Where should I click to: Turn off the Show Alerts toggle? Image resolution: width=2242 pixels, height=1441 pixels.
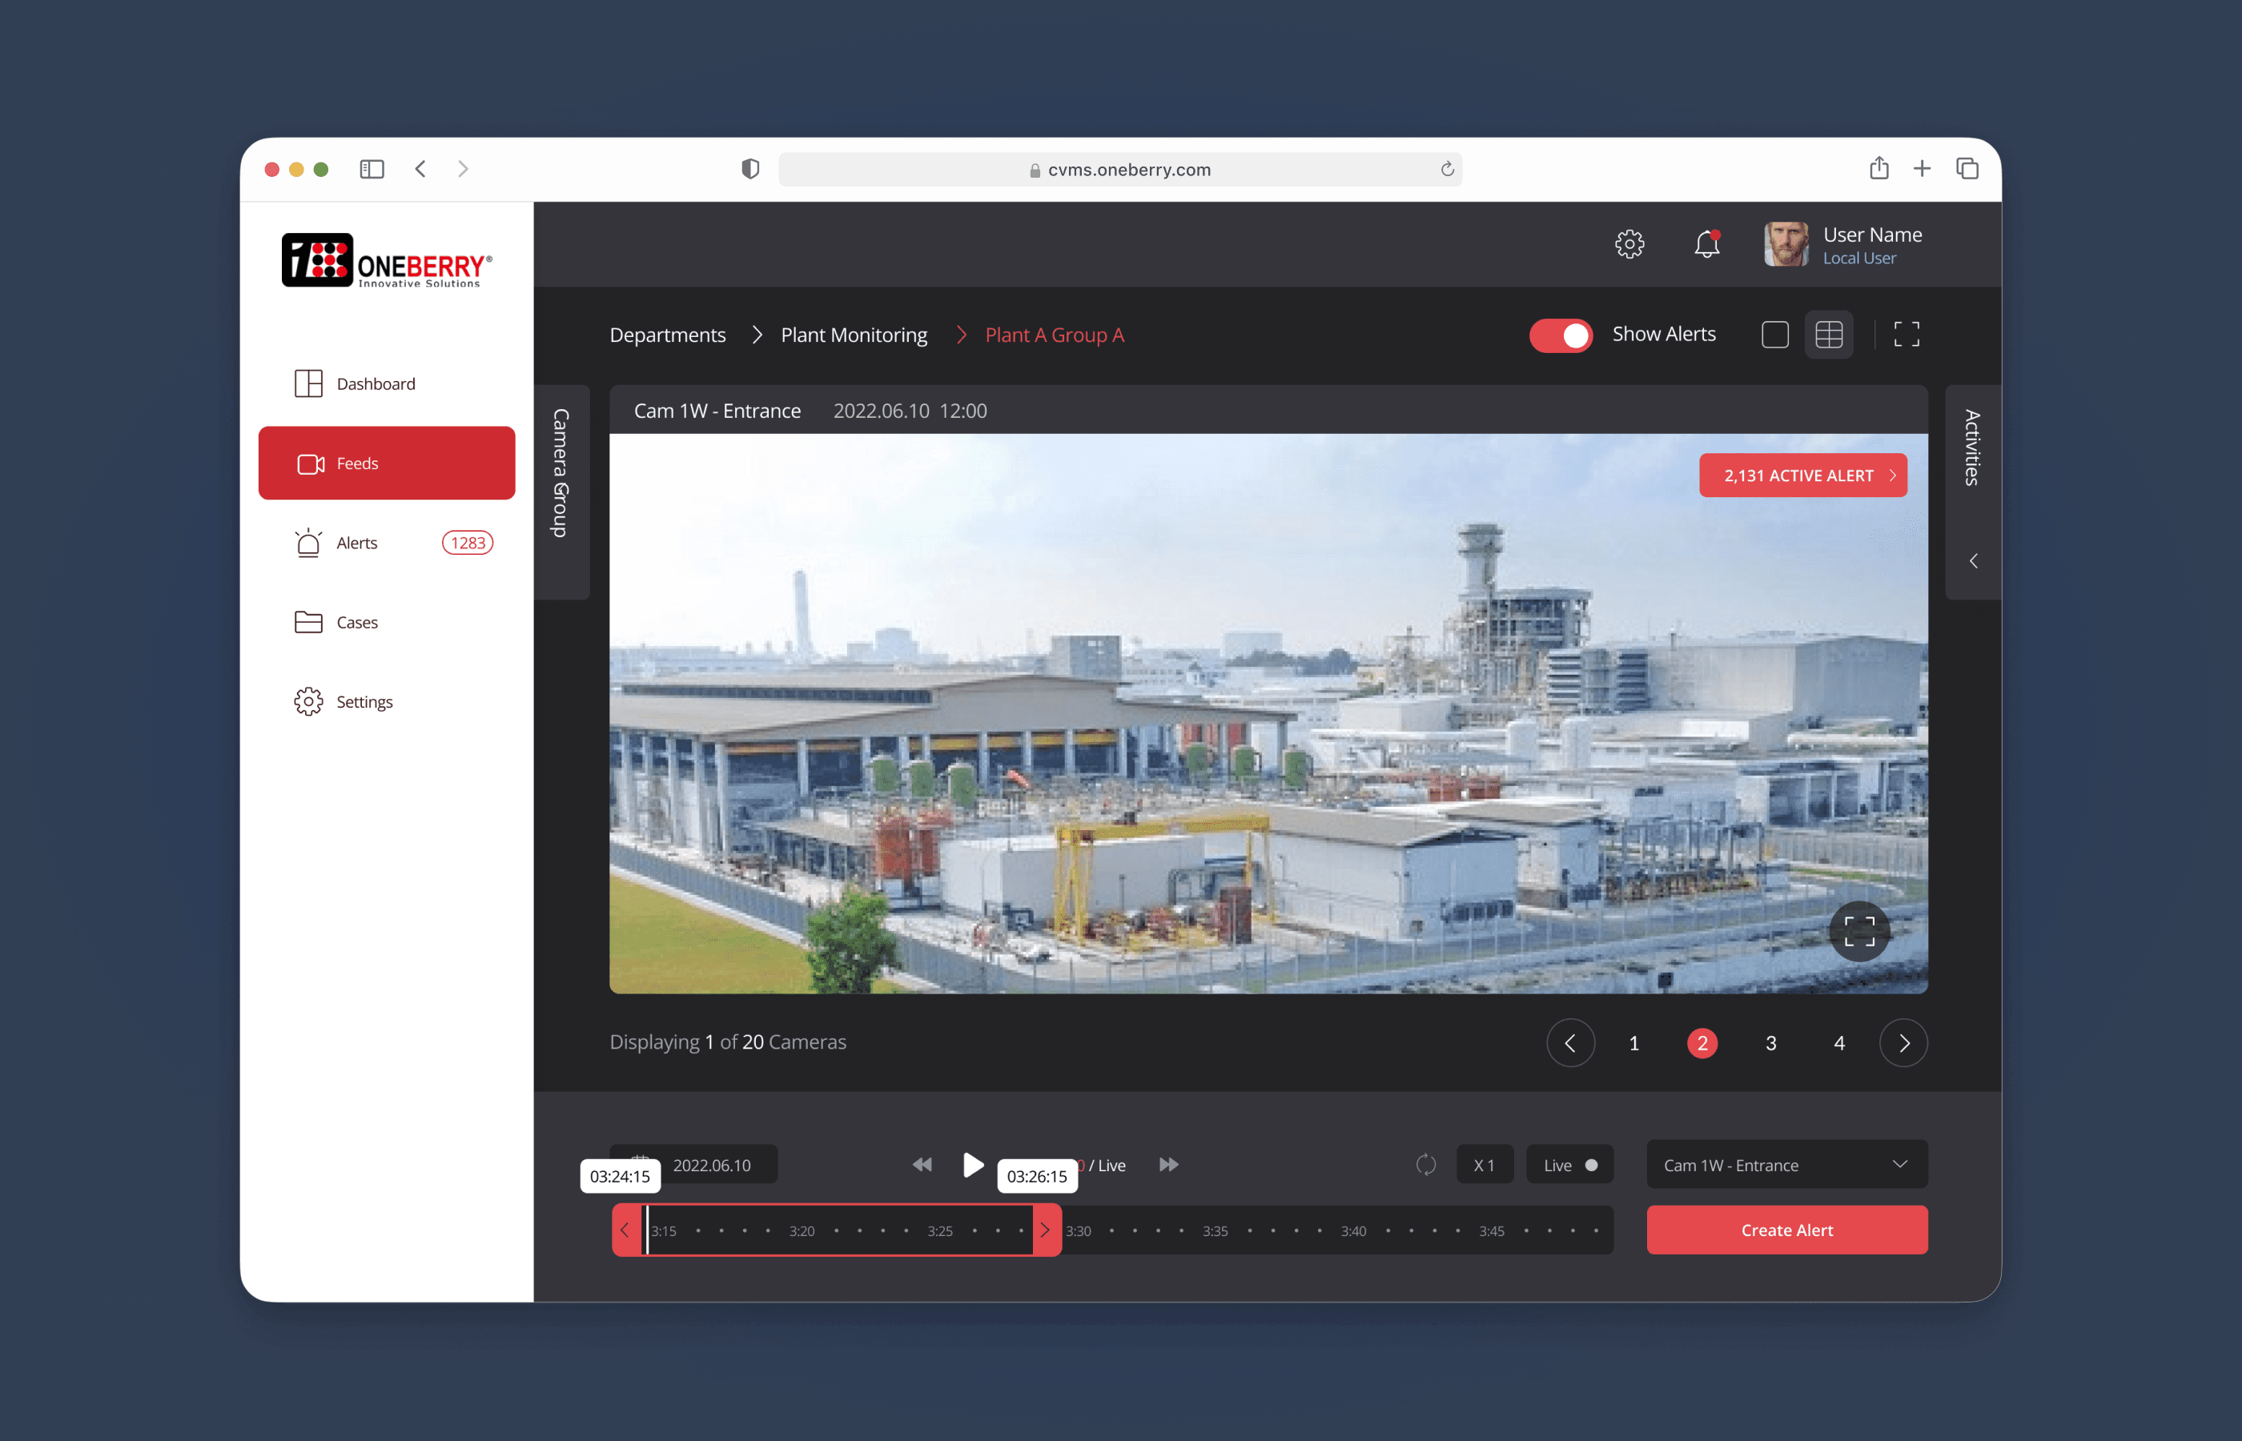point(1561,335)
